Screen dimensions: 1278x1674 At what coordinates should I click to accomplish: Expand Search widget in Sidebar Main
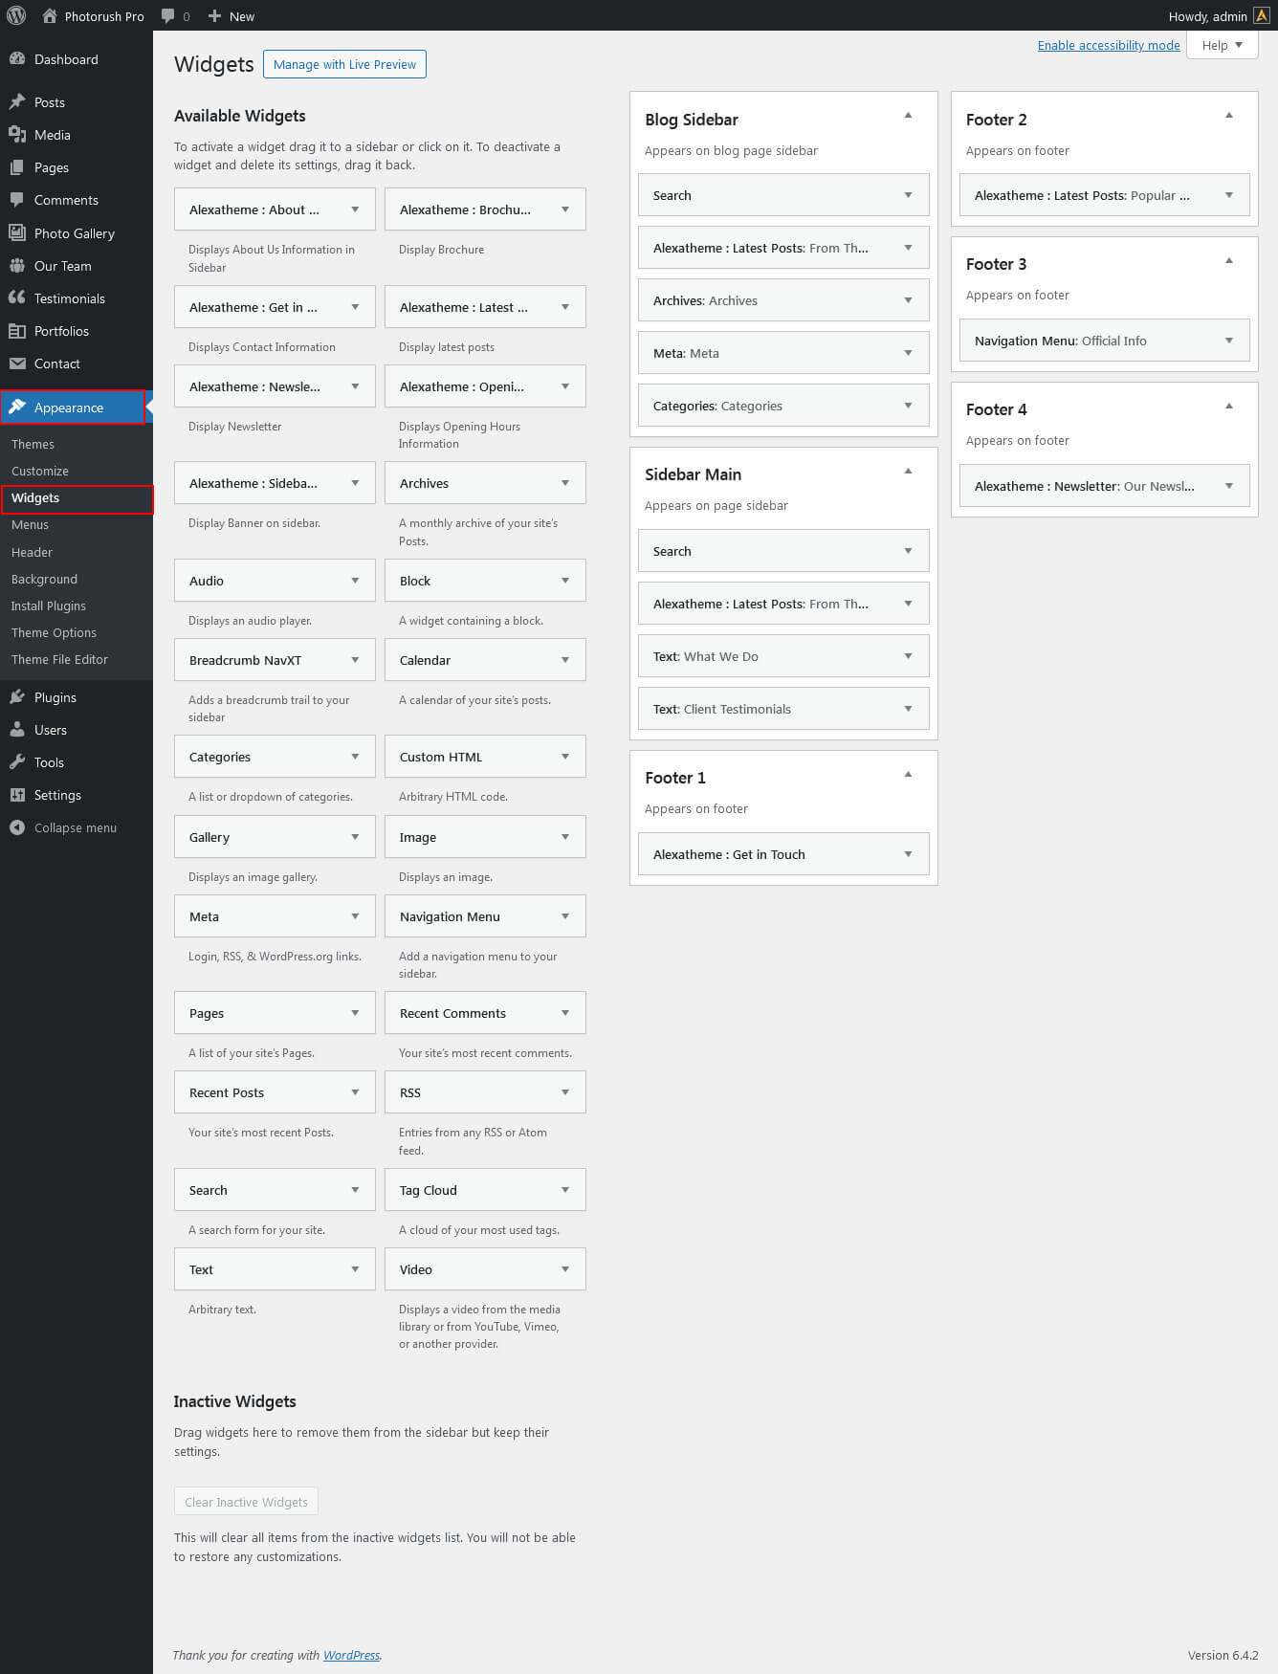point(908,551)
